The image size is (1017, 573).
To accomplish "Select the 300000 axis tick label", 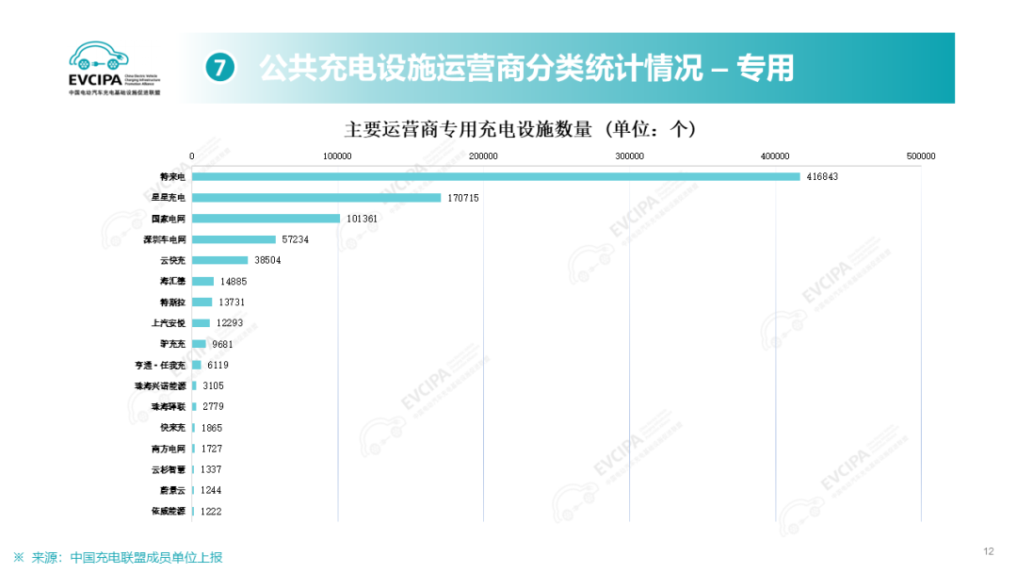I will 629,156.
